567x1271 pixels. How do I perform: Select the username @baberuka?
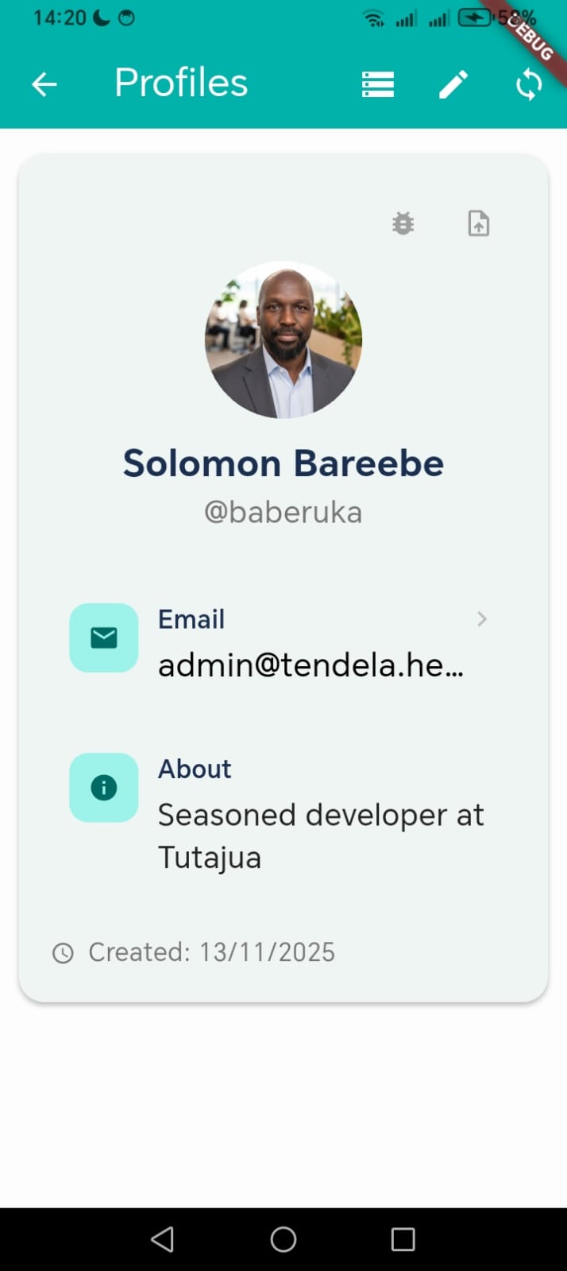[x=283, y=512]
